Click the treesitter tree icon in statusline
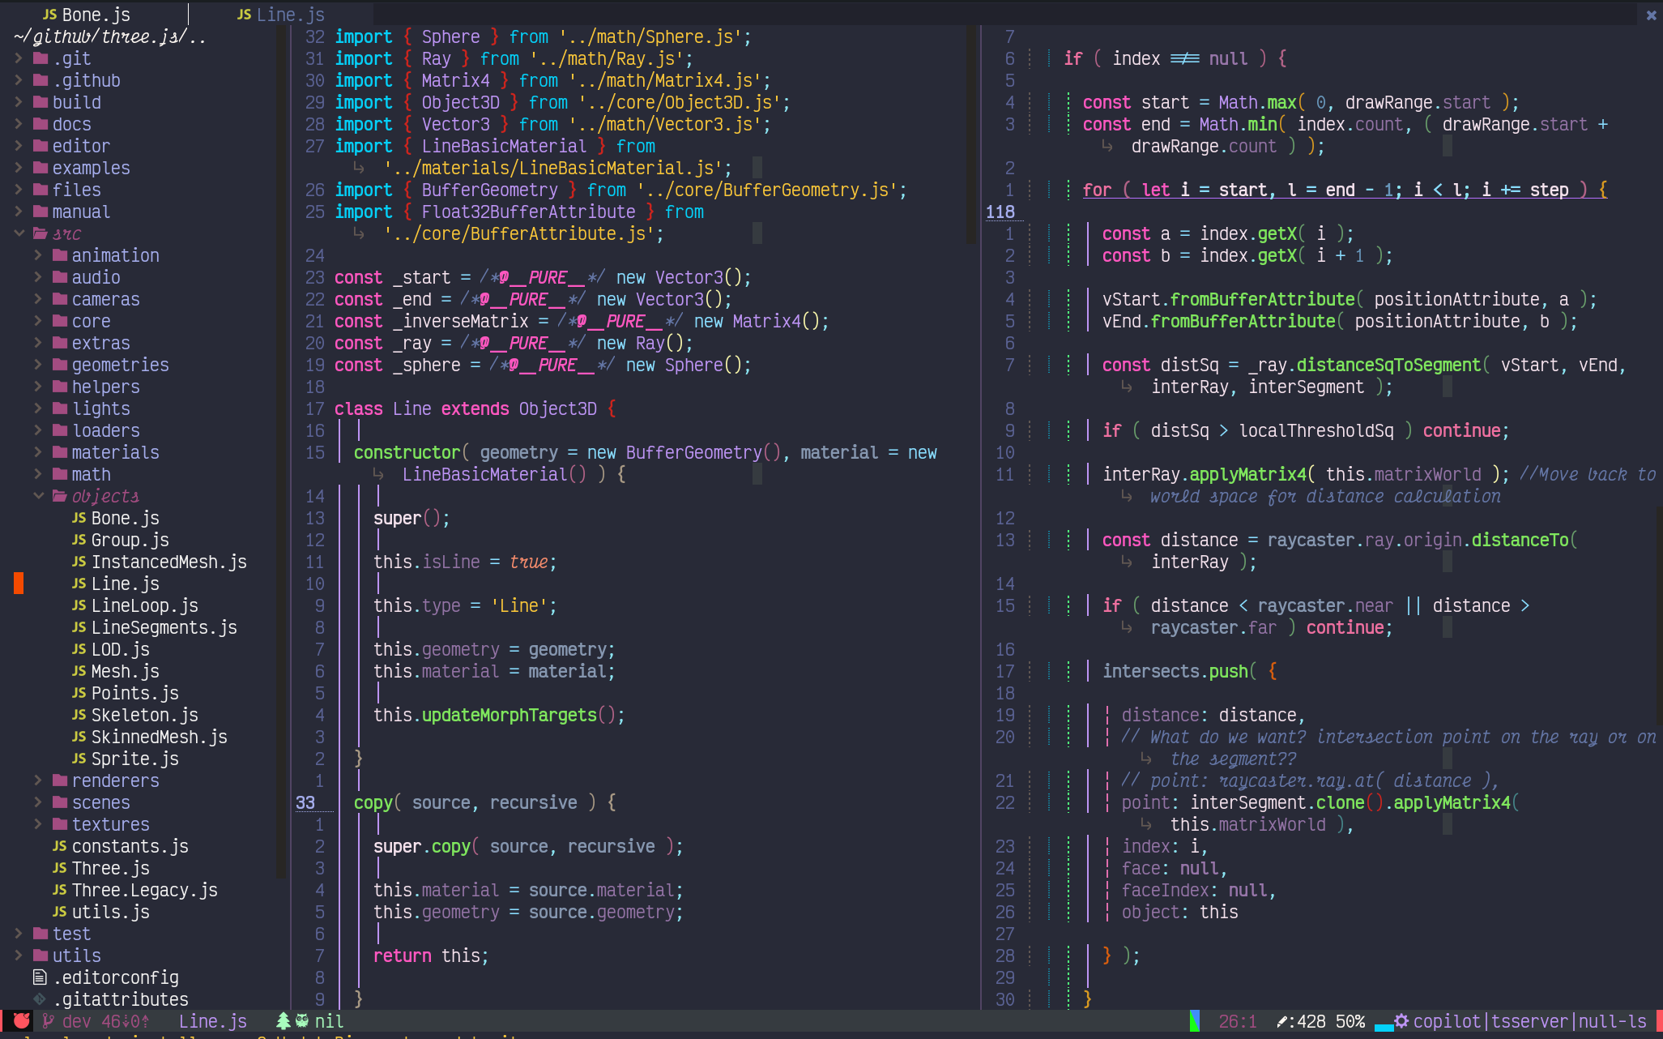Viewport: 1663px width, 1039px height. point(284,1021)
